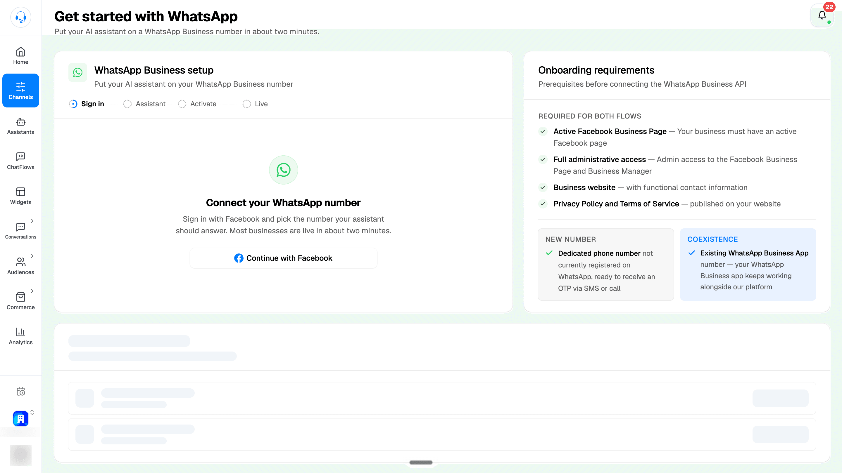Click the 'Get started with WhatsApp' title
The image size is (842, 473).
[146, 16]
